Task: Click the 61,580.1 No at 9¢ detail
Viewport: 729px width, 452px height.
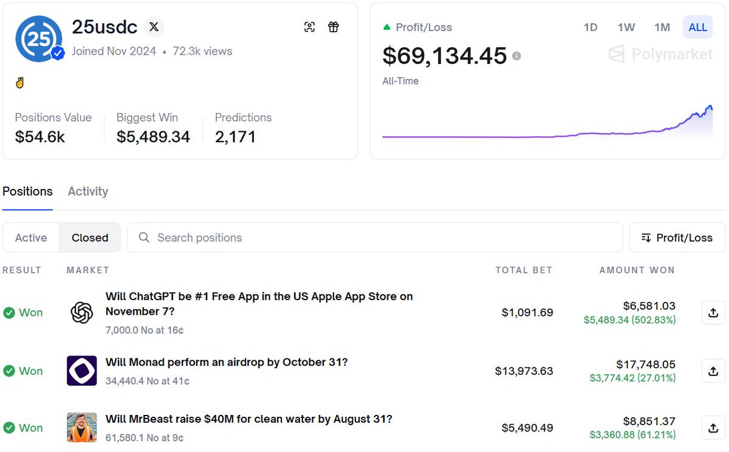Action: (x=145, y=437)
